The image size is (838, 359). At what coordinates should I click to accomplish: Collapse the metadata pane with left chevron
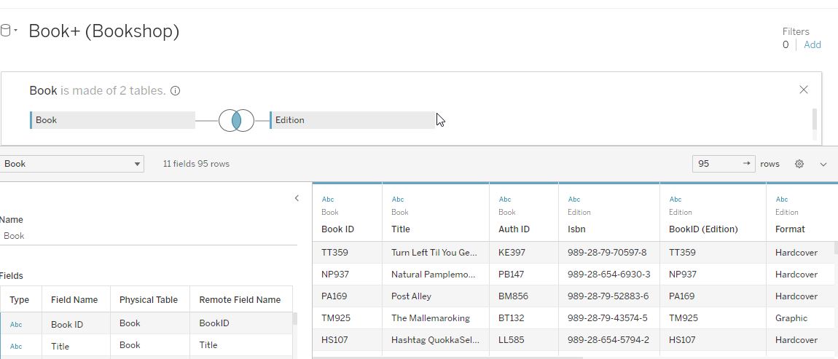point(297,198)
